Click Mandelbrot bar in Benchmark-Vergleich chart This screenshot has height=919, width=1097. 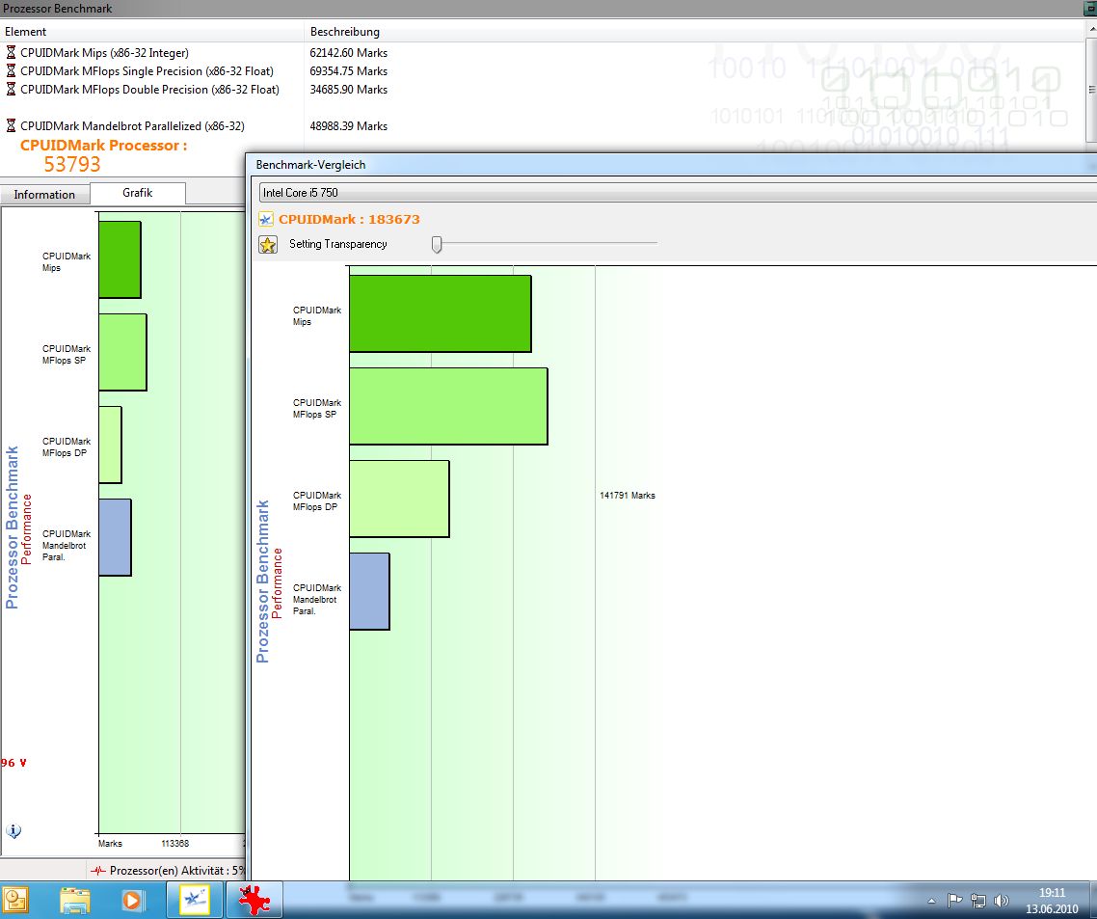(x=369, y=591)
